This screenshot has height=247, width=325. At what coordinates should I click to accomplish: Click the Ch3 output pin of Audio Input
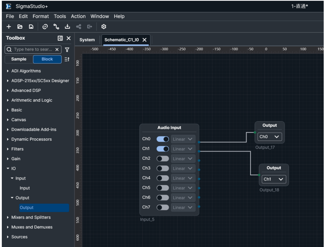click(199, 170)
